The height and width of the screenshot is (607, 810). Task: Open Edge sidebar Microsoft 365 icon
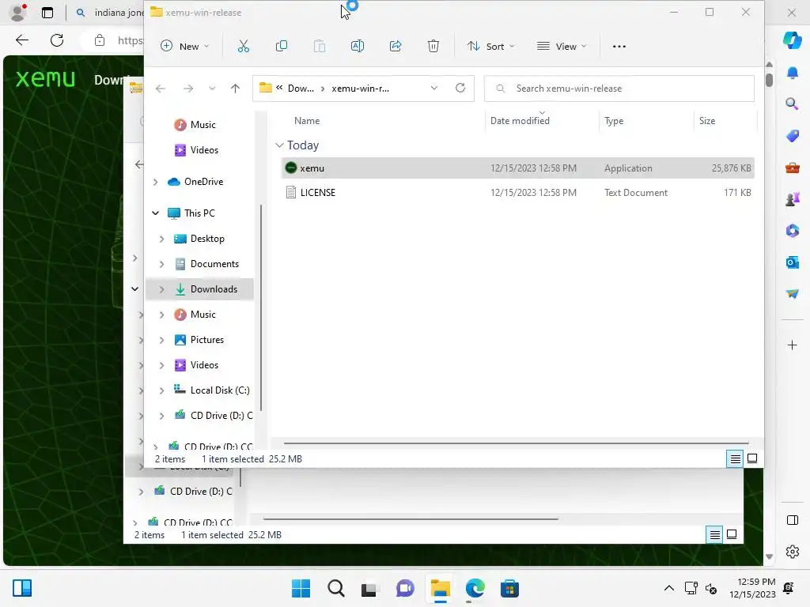(x=792, y=230)
